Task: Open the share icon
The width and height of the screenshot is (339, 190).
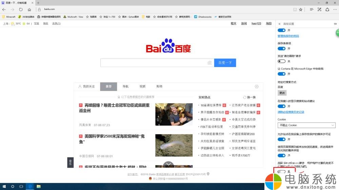Action: [x=327, y=9]
